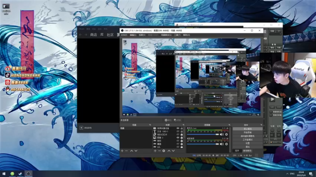
Task: Click the 停止推流 button
Action: pyautogui.click(x=248, y=129)
